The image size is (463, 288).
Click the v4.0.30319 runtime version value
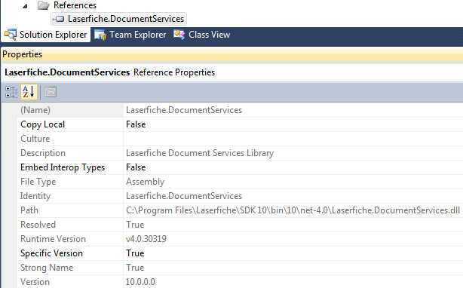[146, 239]
